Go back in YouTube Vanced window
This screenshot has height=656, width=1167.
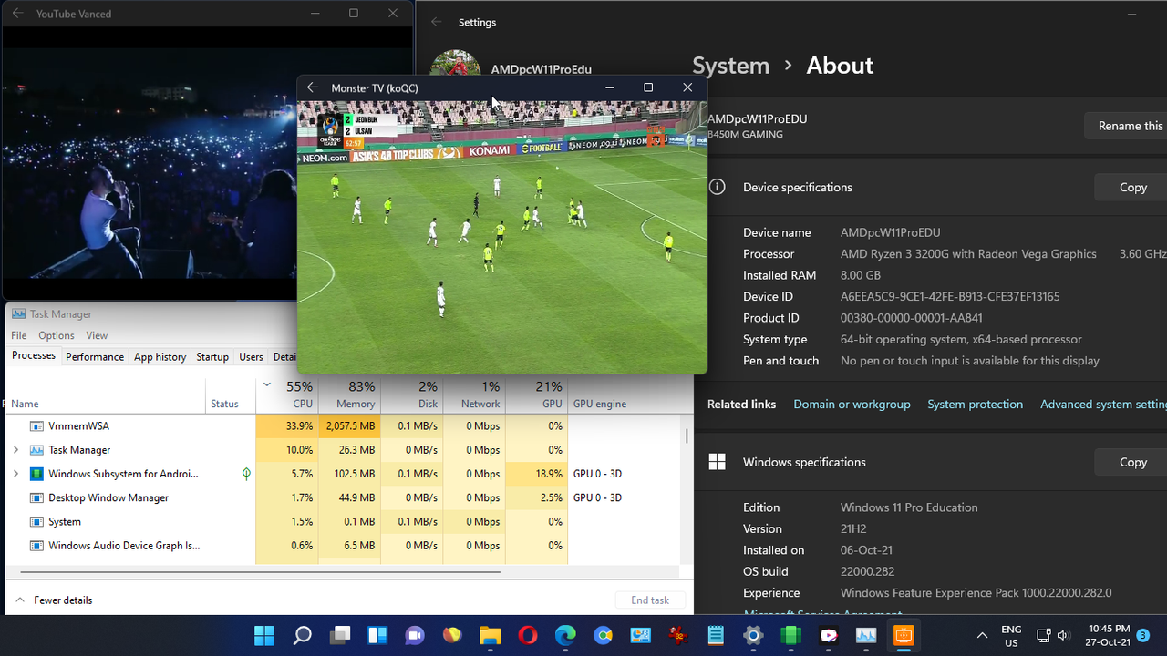(x=18, y=14)
